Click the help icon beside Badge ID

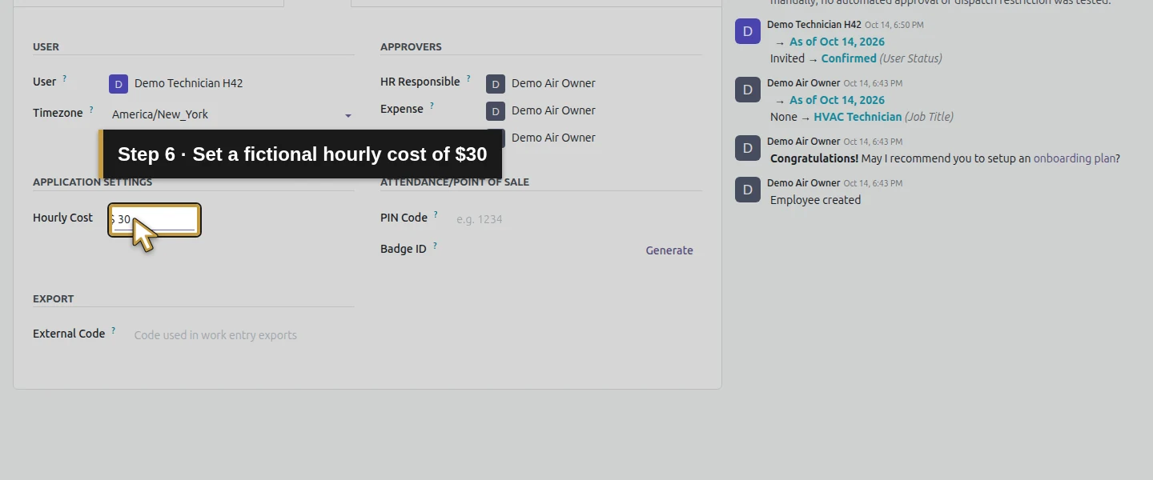435,246
